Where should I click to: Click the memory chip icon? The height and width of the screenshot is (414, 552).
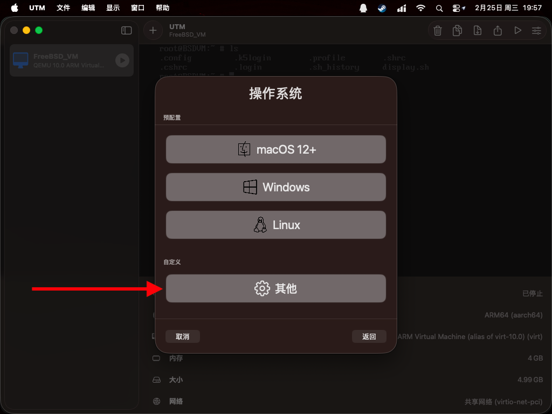pos(156,358)
